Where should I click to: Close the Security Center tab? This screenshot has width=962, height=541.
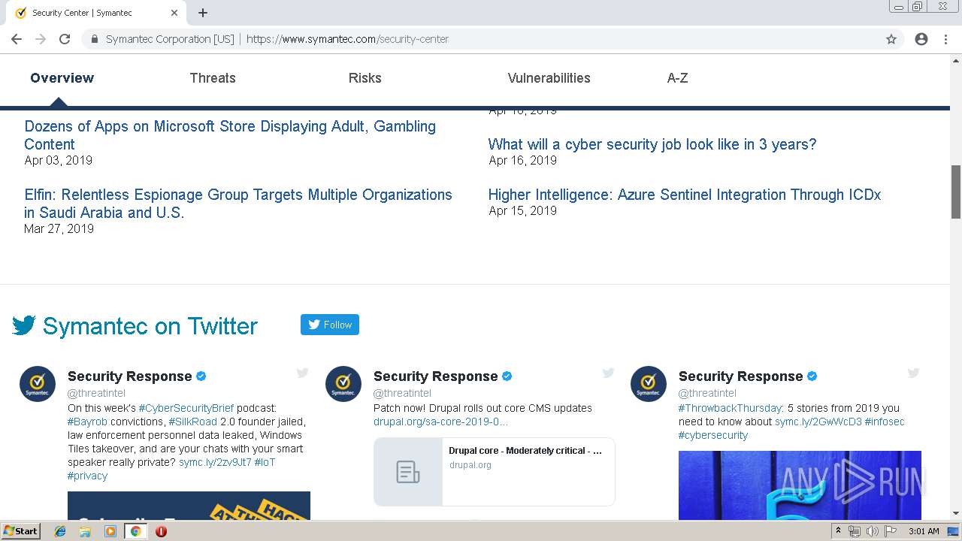[175, 13]
